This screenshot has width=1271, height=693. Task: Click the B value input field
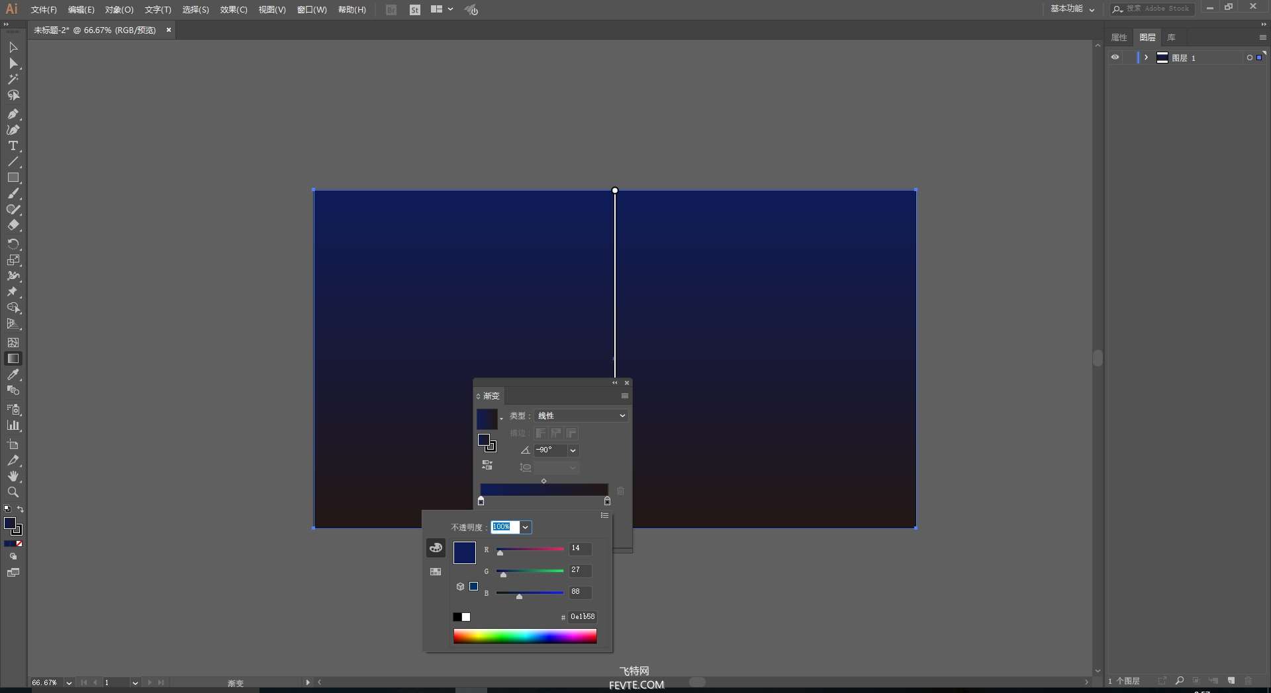(580, 592)
